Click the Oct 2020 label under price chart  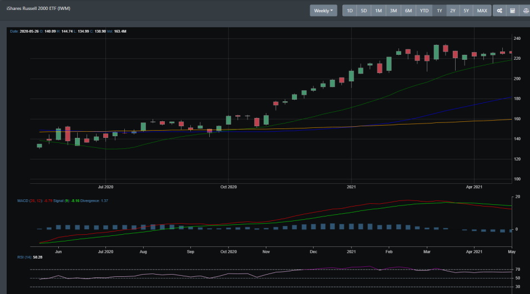pyautogui.click(x=229, y=187)
